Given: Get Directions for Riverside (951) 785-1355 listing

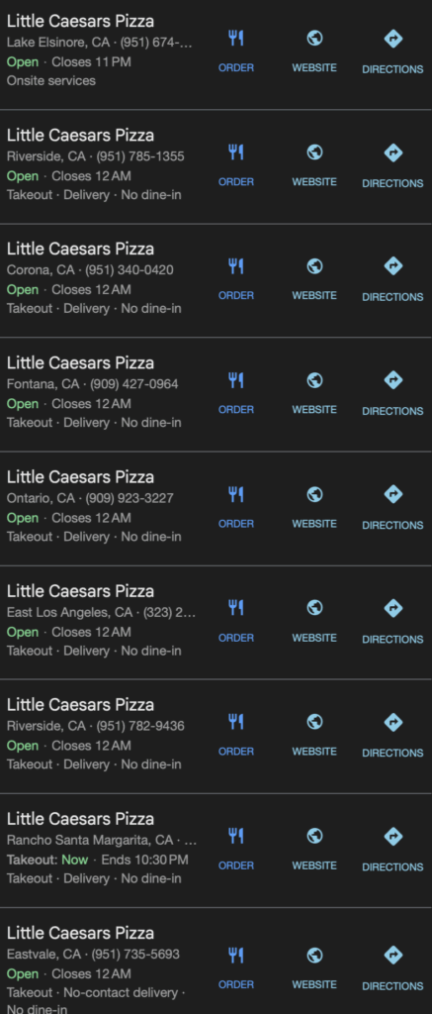Looking at the screenshot, I should pos(392,152).
